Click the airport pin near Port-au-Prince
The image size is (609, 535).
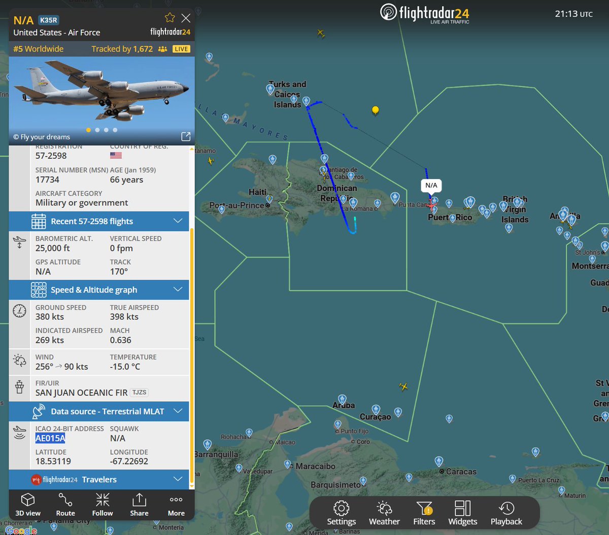pyautogui.click(x=270, y=198)
